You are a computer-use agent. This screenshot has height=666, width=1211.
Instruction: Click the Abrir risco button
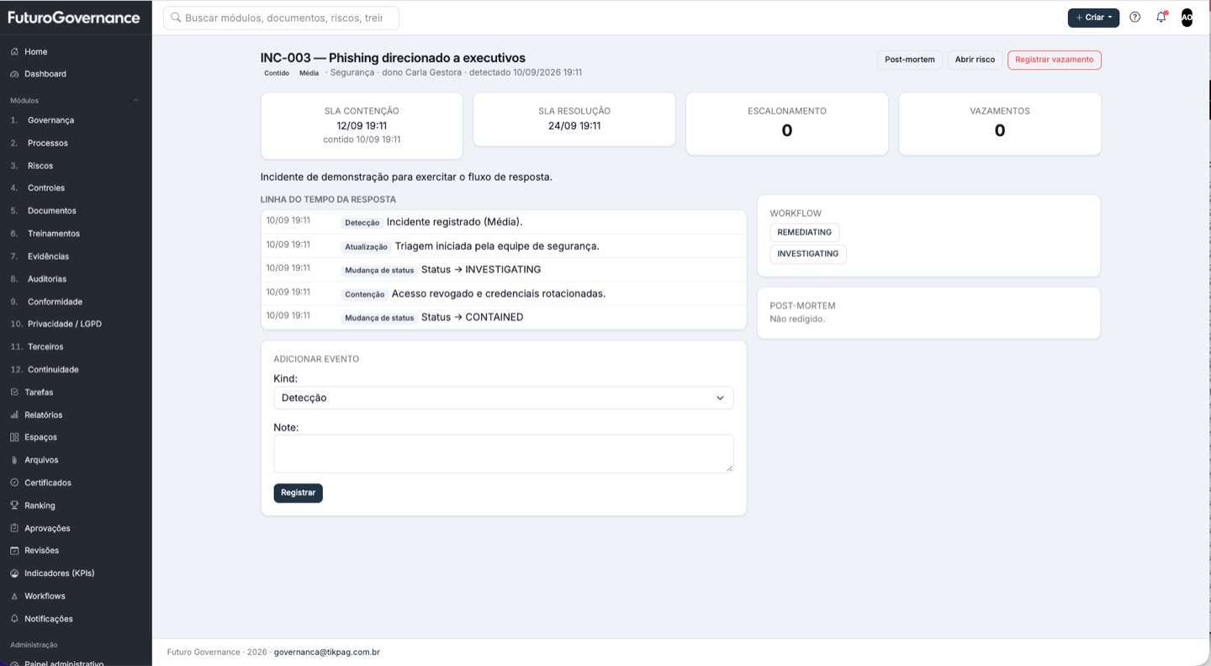click(x=975, y=60)
